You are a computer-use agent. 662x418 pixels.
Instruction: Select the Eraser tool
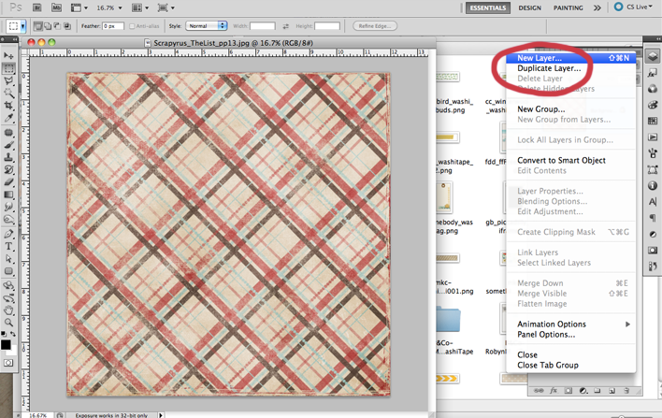coord(8,182)
